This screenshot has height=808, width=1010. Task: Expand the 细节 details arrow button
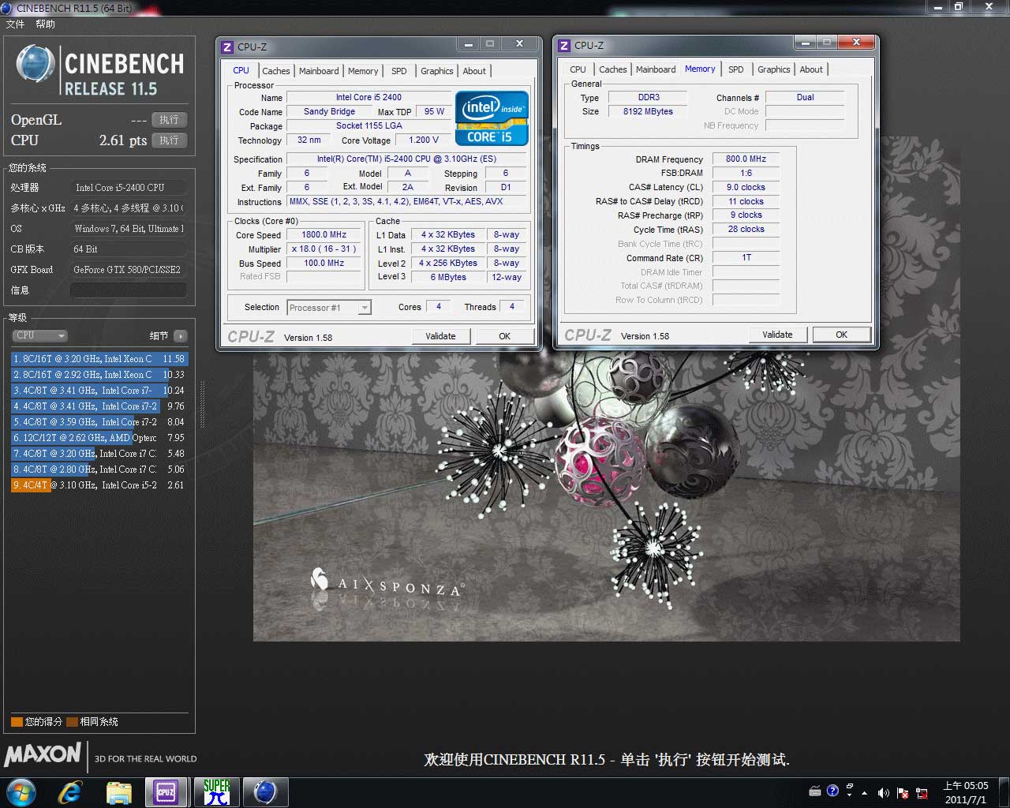click(181, 336)
